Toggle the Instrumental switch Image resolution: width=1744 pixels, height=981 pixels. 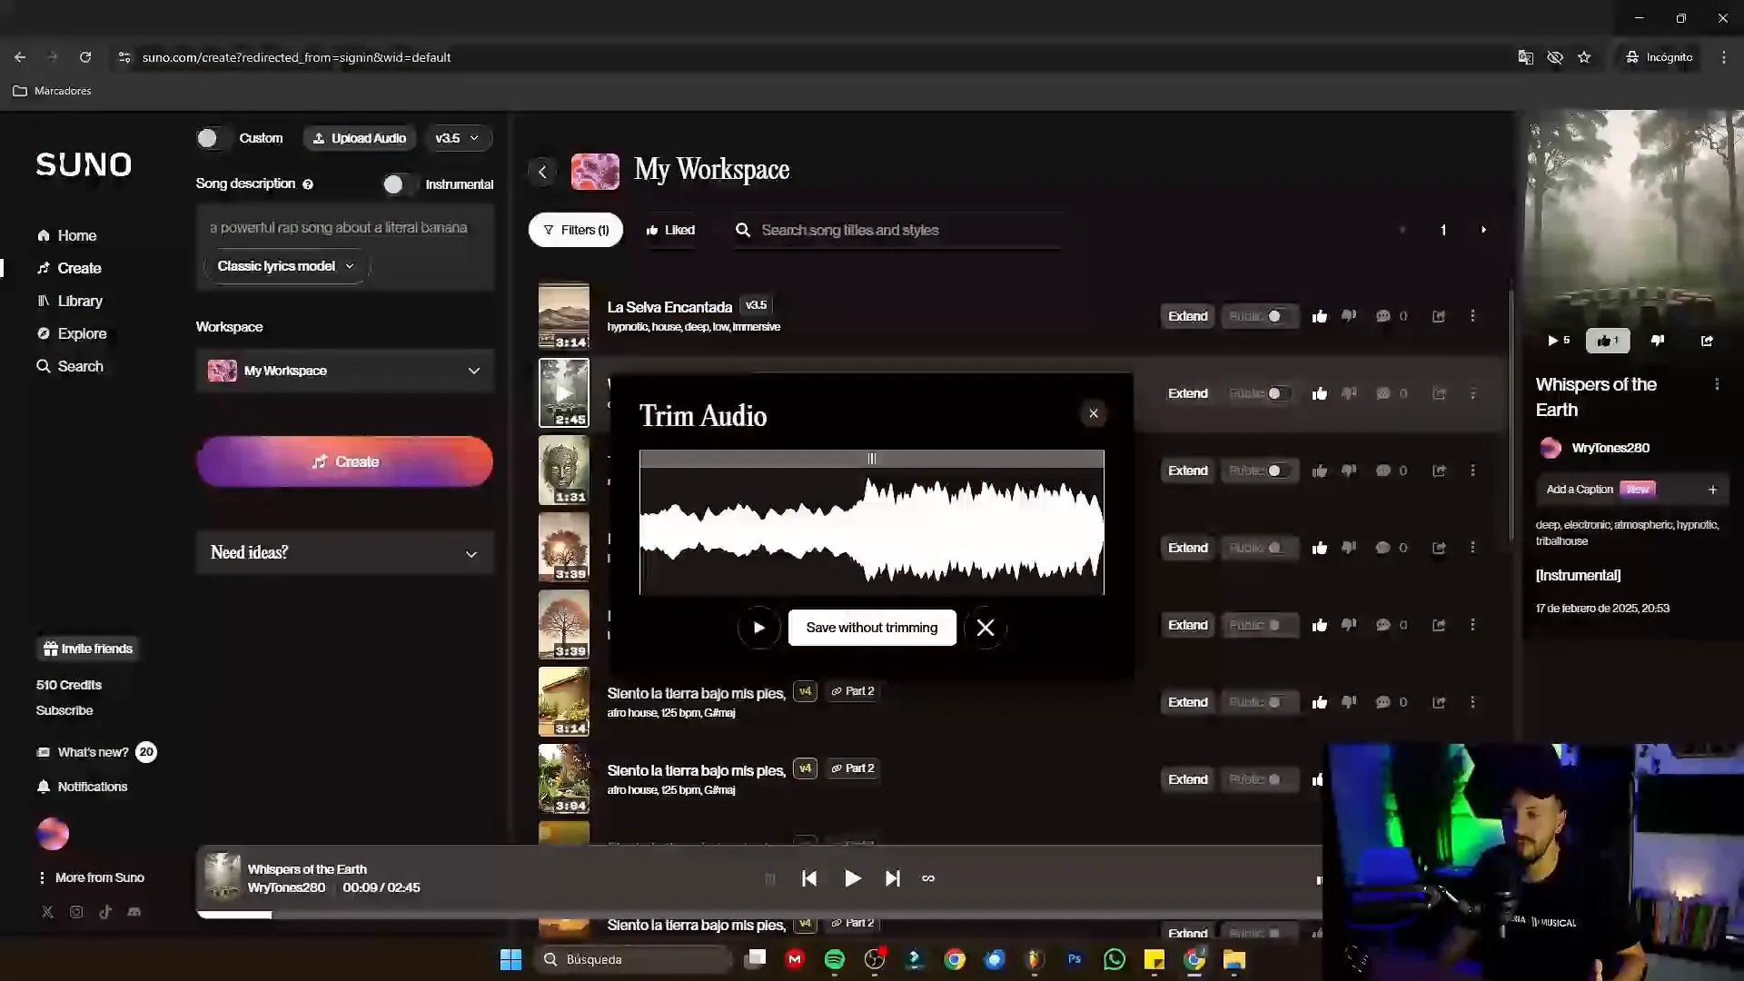pos(400,184)
